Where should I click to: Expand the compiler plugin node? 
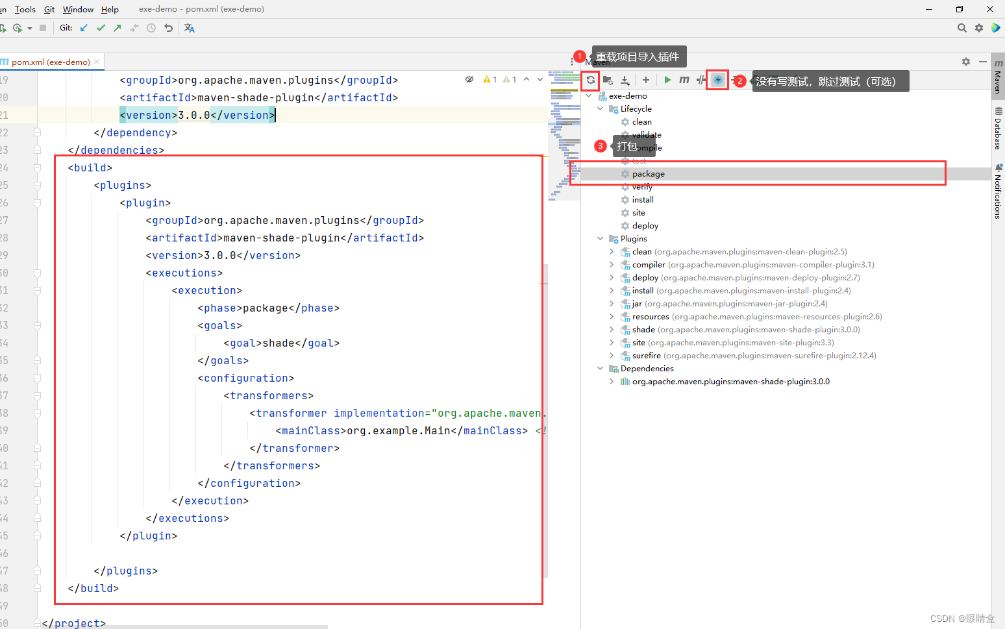coord(612,264)
